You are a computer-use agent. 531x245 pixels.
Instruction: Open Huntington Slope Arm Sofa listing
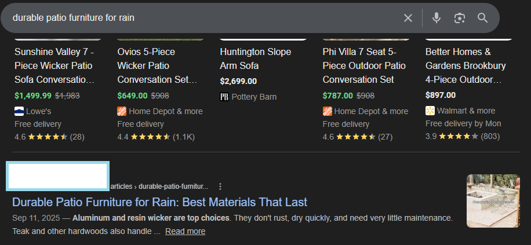(255, 58)
